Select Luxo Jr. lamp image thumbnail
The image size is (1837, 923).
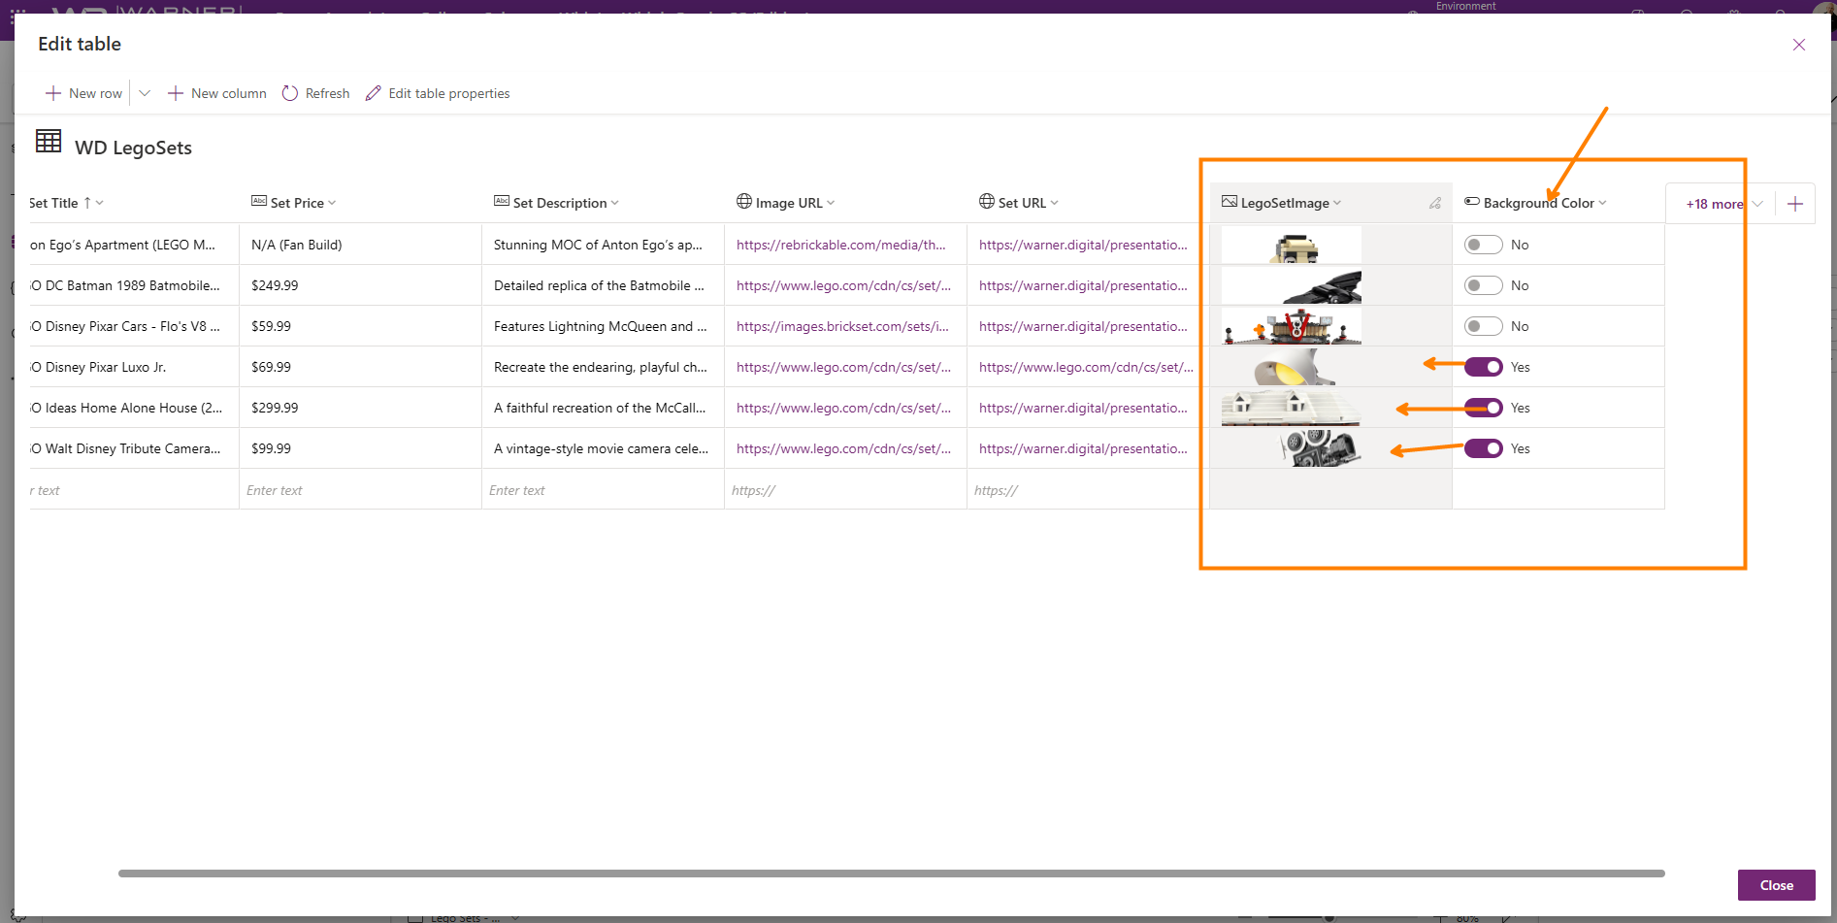(1292, 367)
